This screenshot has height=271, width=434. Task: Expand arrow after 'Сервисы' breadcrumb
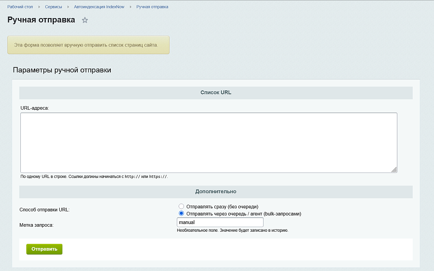[67, 7]
